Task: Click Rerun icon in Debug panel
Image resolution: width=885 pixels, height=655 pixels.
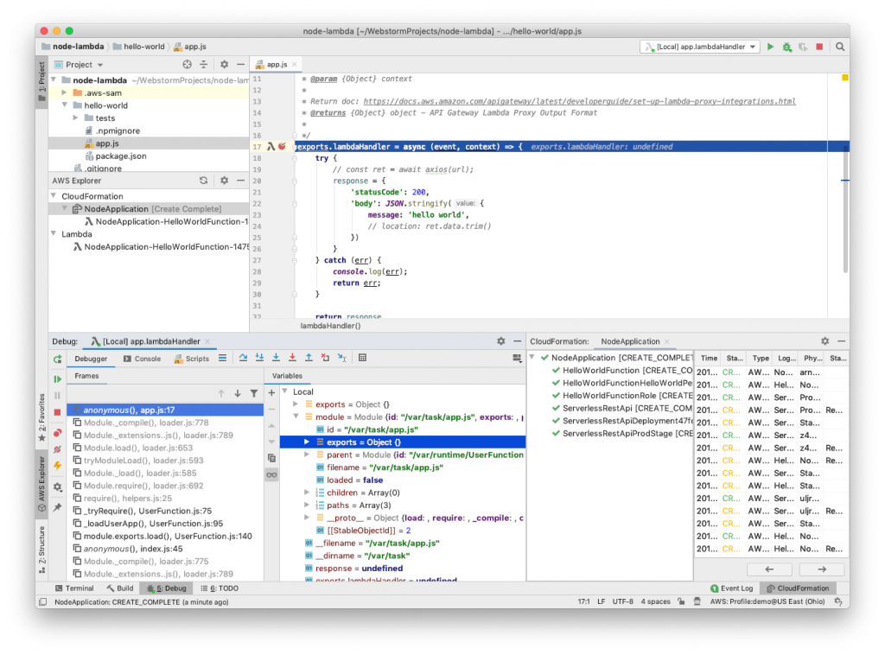Action: [58, 359]
